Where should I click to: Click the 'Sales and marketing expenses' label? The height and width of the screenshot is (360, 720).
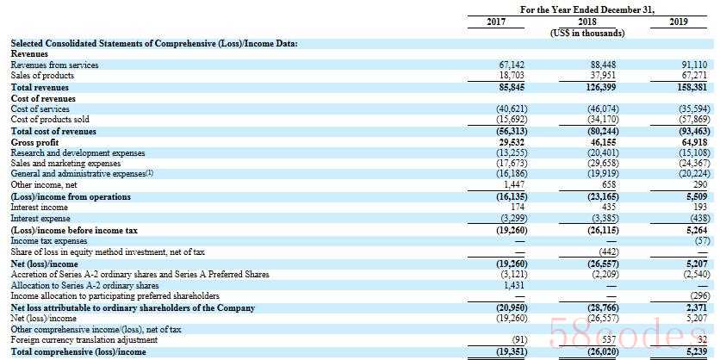(65, 163)
